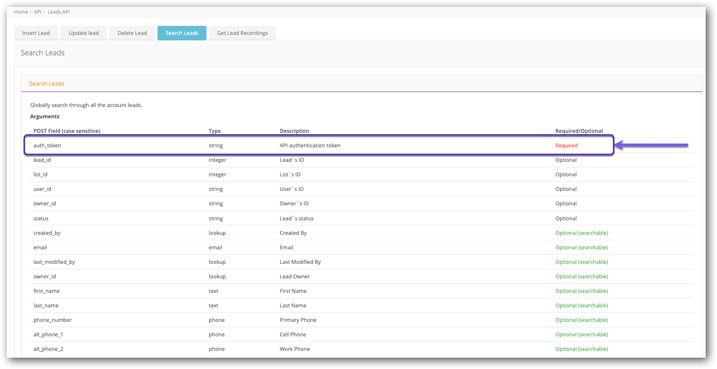
Task: Click the Lead Owner description
Action: tap(295, 277)
